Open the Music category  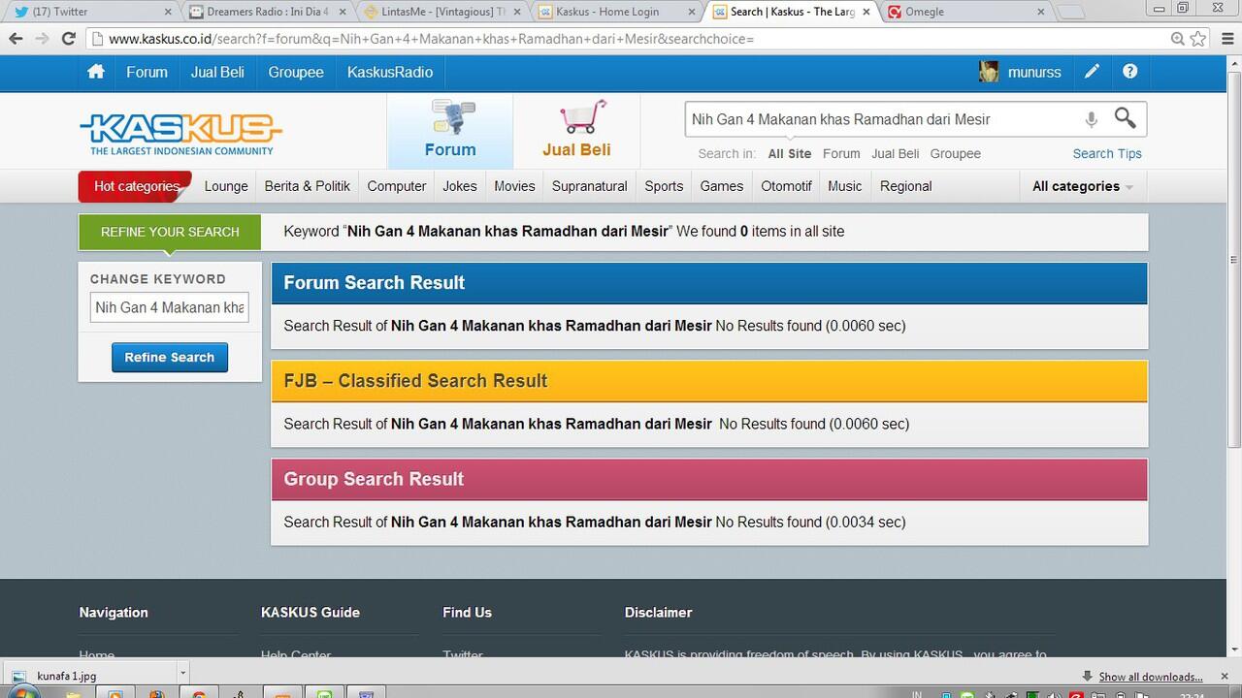[x=845, y=186]
